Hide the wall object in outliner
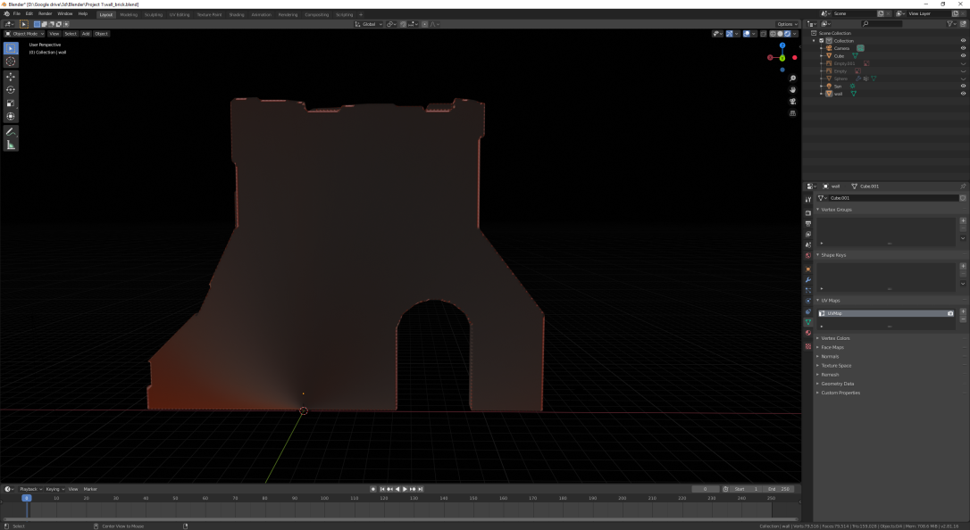This screenshot has height=530, width=970. click(963, 94)
